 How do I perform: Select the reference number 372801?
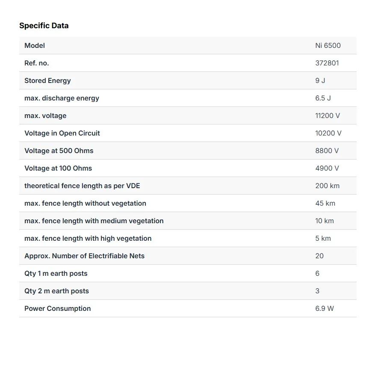pos(327,63)
